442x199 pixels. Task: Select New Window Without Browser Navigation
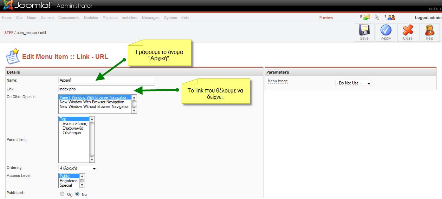95,107
